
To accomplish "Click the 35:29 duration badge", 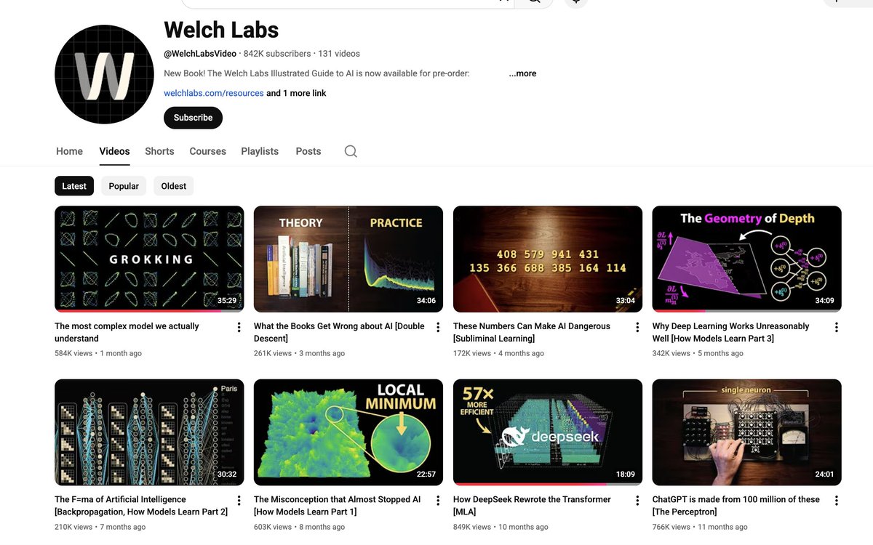I will click(227, 301).
